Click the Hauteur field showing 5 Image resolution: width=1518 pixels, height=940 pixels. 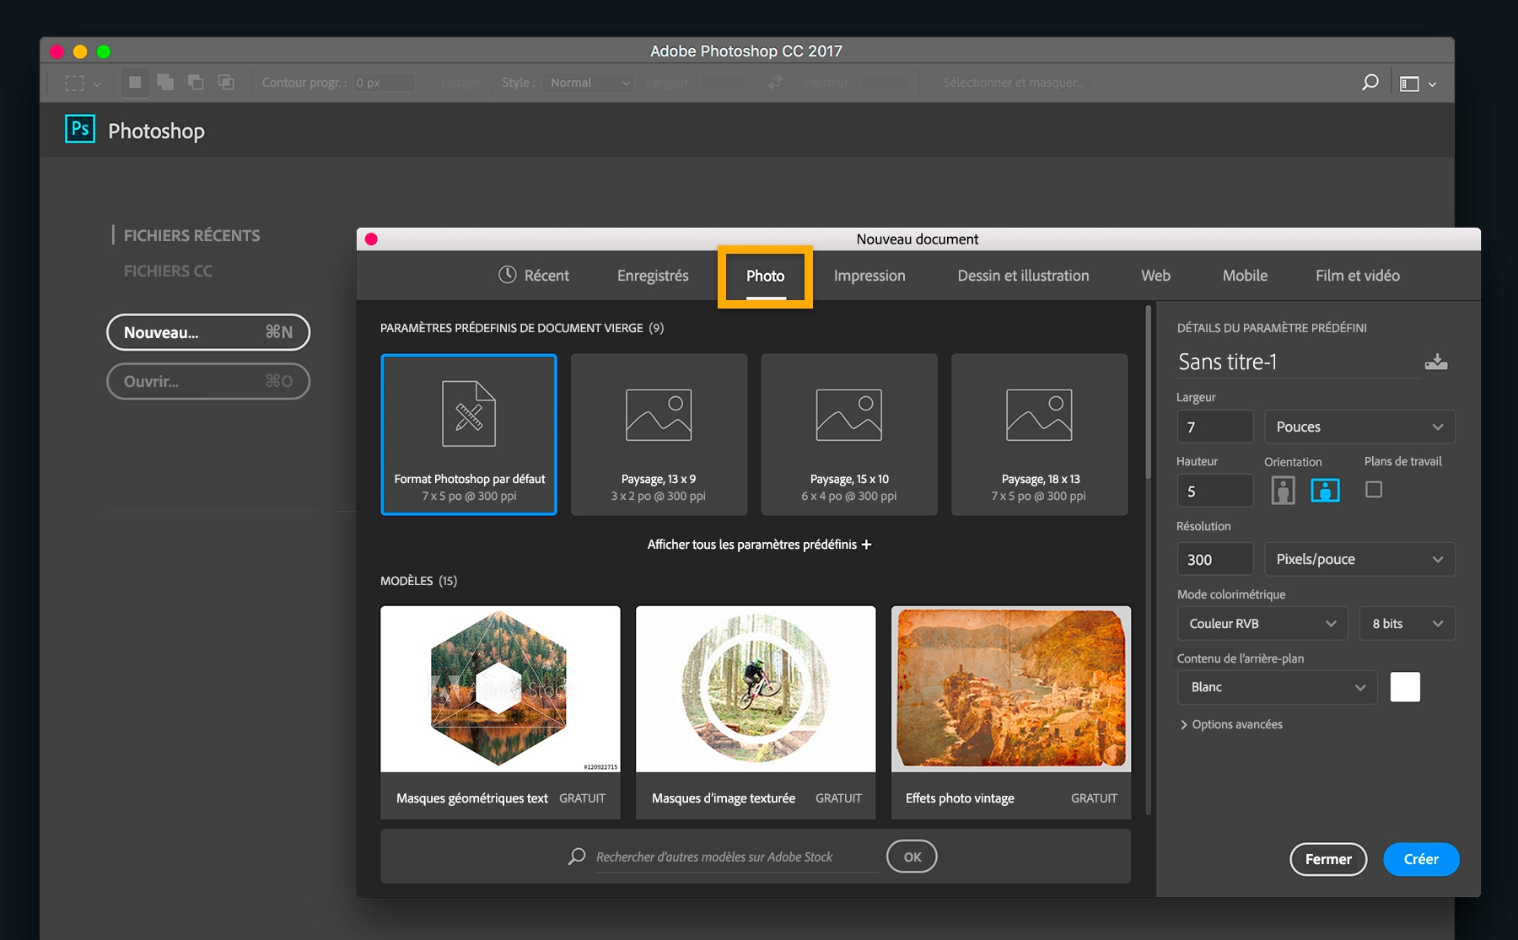[1214, 491]
